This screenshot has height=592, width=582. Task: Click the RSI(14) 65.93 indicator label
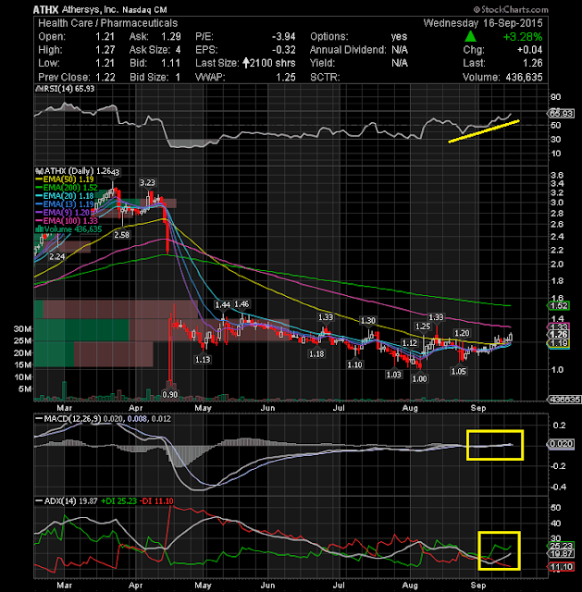pyautogui.click(x=66, y=89)
